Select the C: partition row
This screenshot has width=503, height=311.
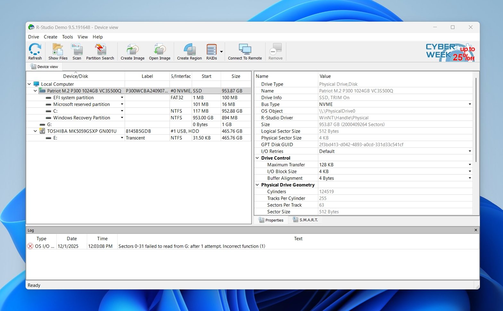tap(139, 111)
